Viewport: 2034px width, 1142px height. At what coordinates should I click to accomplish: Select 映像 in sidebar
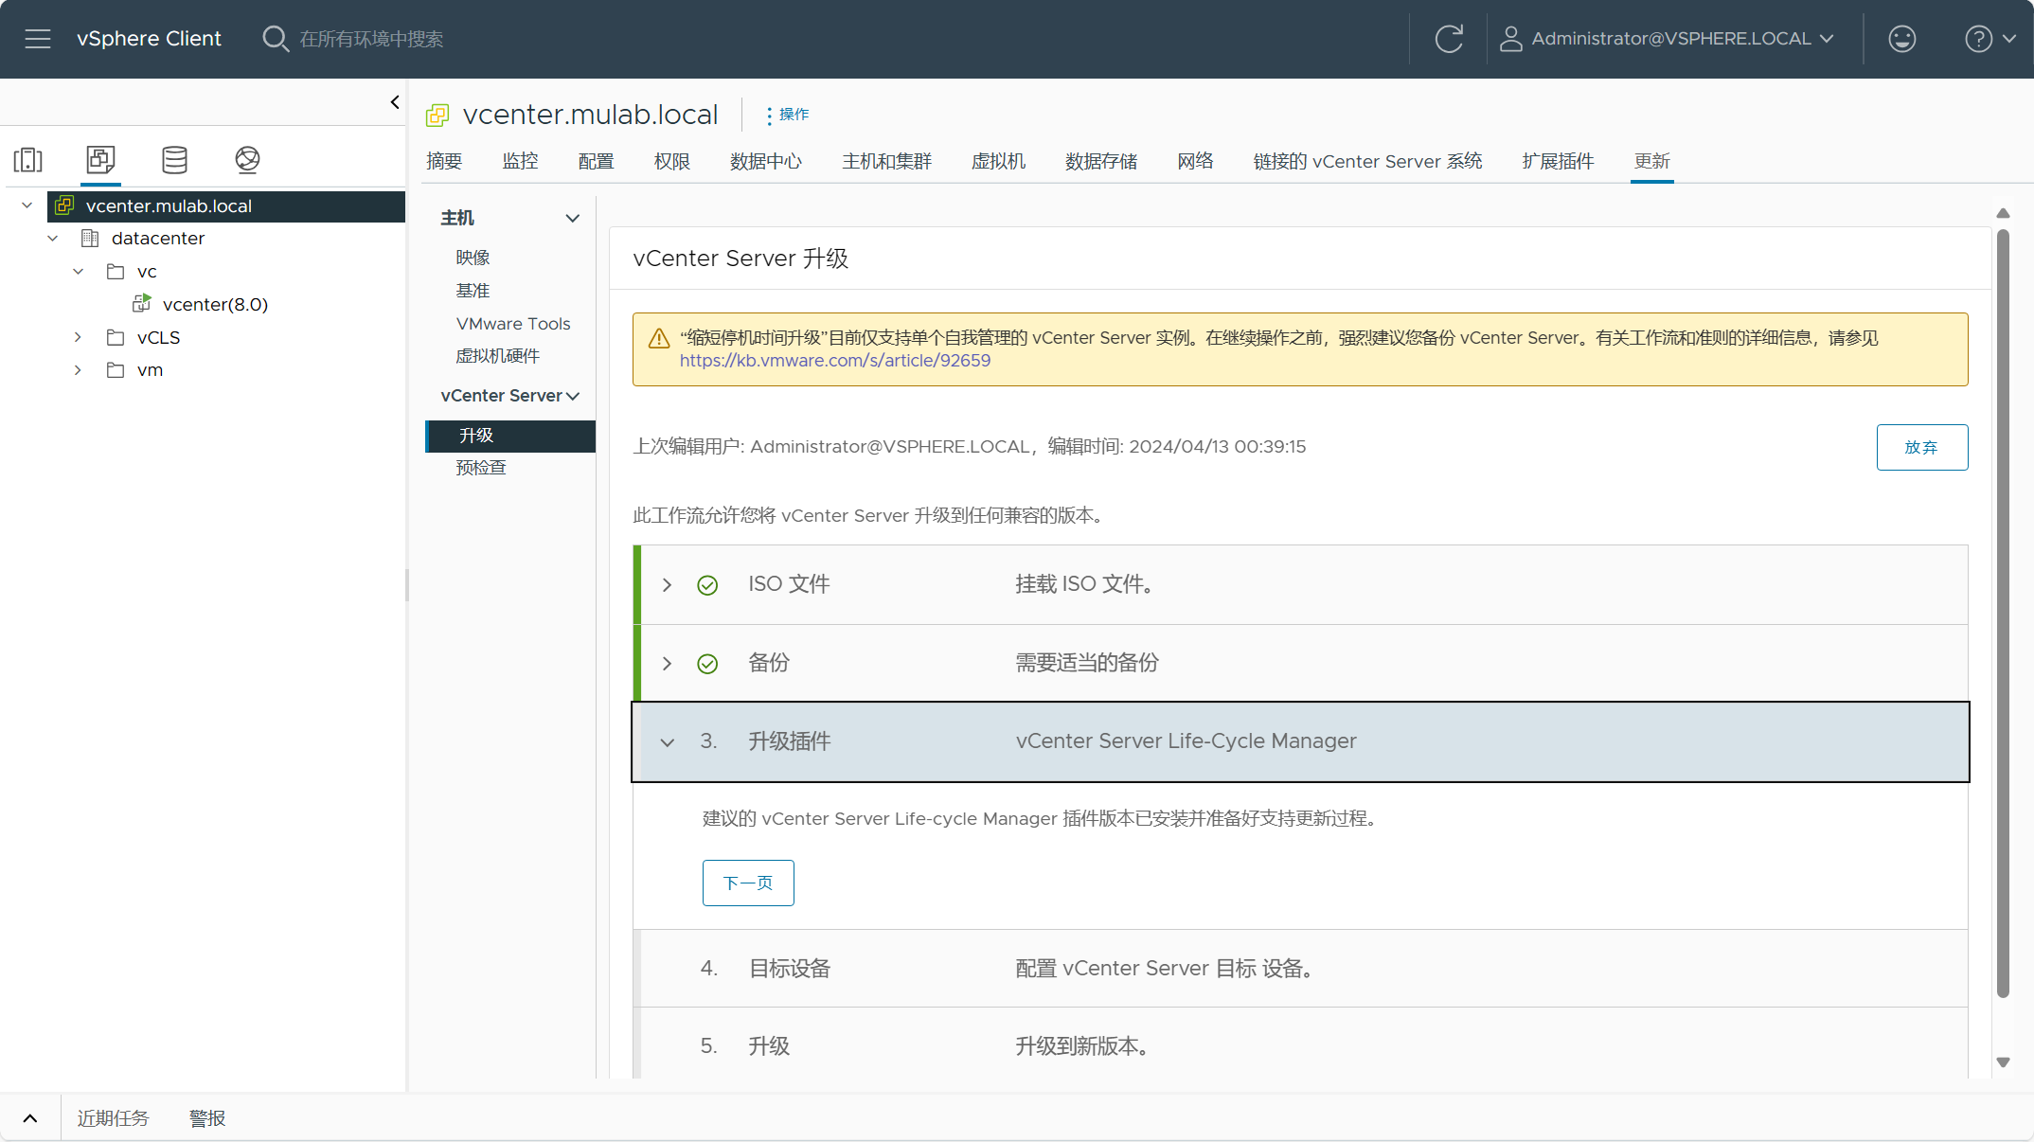(x=473, y=258)
